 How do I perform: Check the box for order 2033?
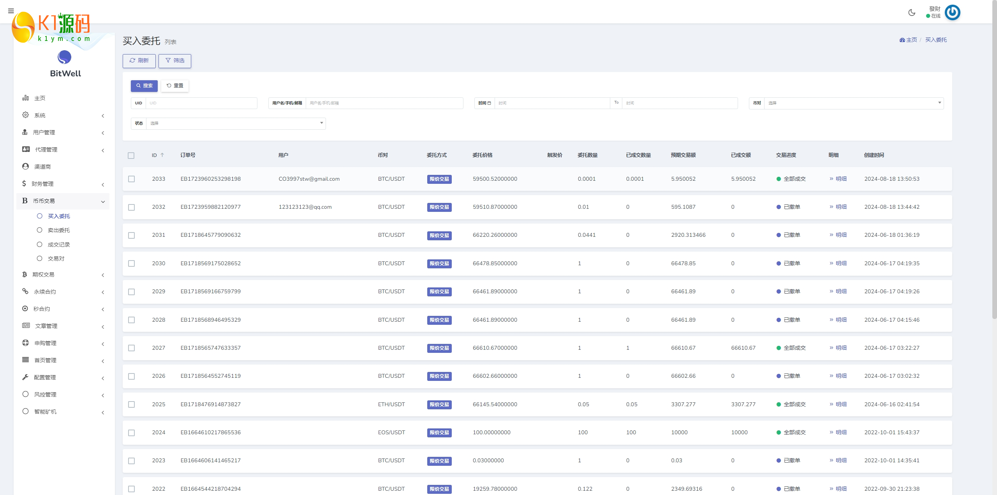coord(132,179)
